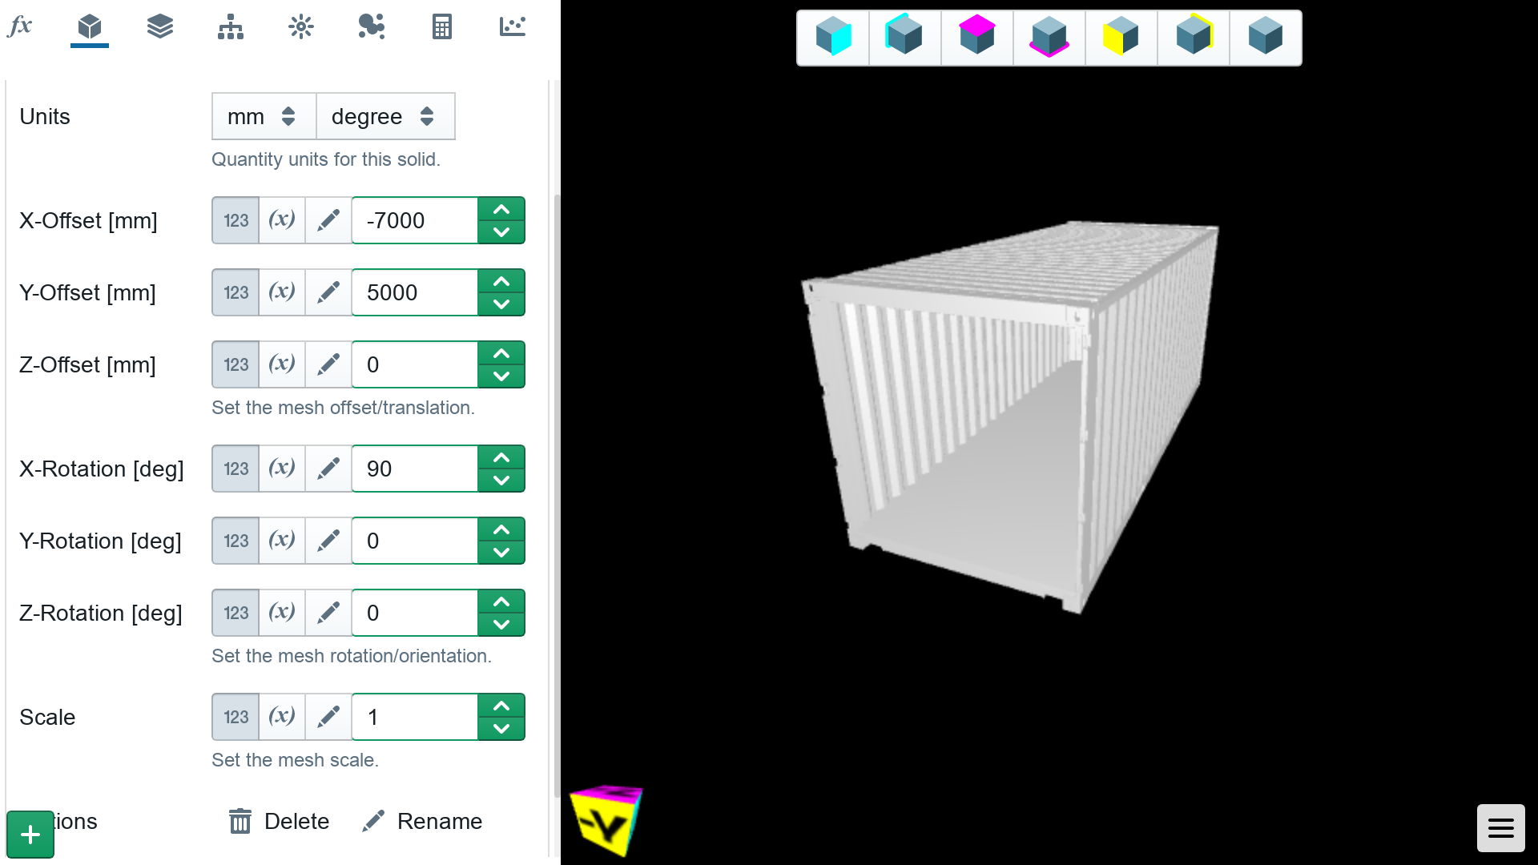Image resolution: width=1538 pixels, height=865 pixels.
Task: Select the layers stack panel icon
Action: 159,26
